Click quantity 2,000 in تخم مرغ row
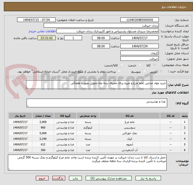 tap(43, 122)
